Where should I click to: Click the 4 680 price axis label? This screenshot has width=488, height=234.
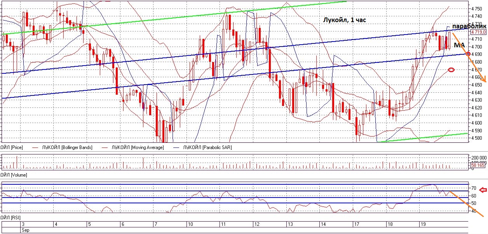pos(476,62)
